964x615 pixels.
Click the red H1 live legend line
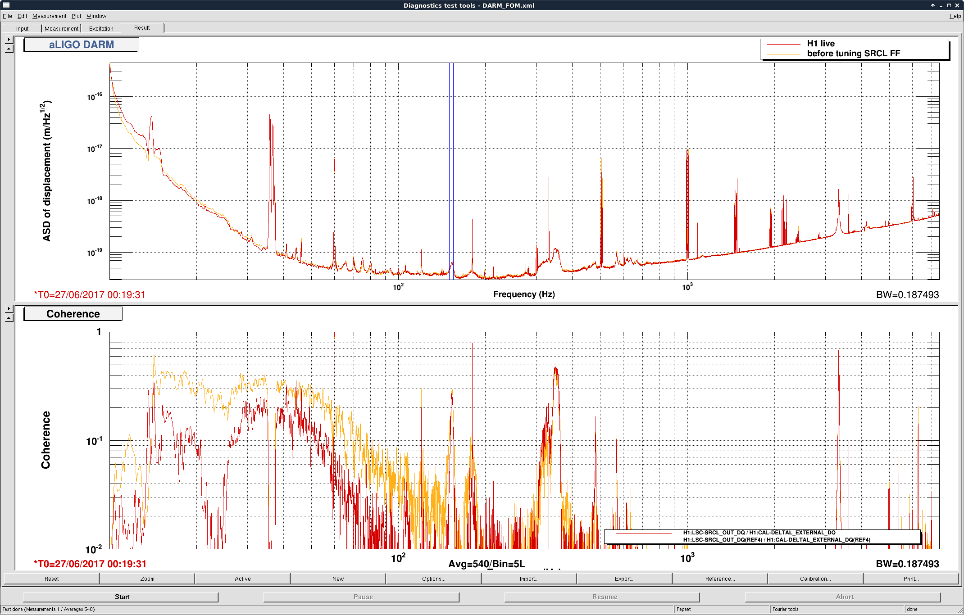[784, 44]
